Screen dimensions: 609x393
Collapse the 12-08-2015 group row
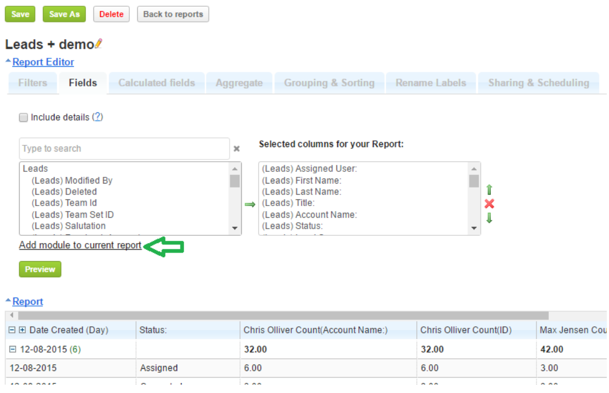[12, 349]
